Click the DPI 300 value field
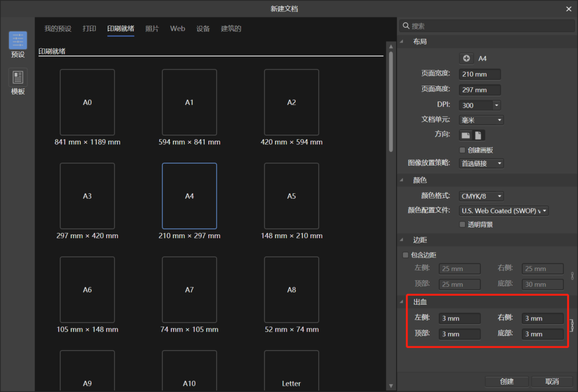Viewport: 578px width, 392px height. click(476, 105)
